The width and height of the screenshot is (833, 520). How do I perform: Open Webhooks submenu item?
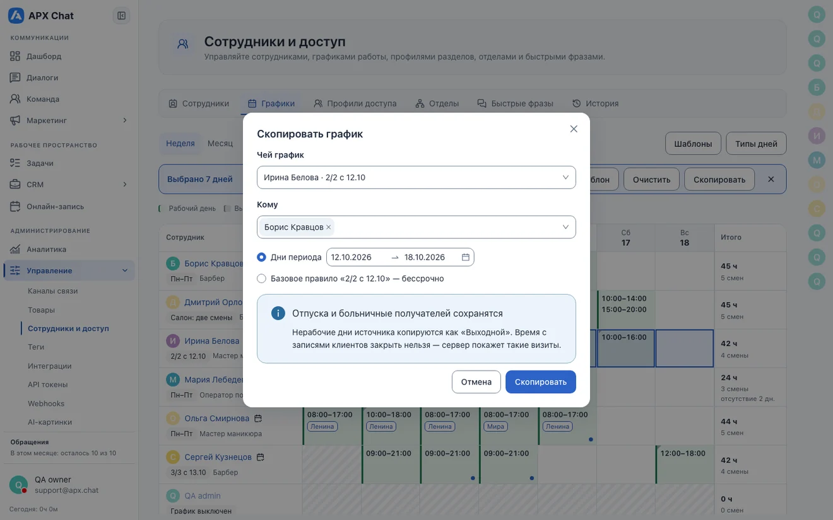(x=46, y=403)
